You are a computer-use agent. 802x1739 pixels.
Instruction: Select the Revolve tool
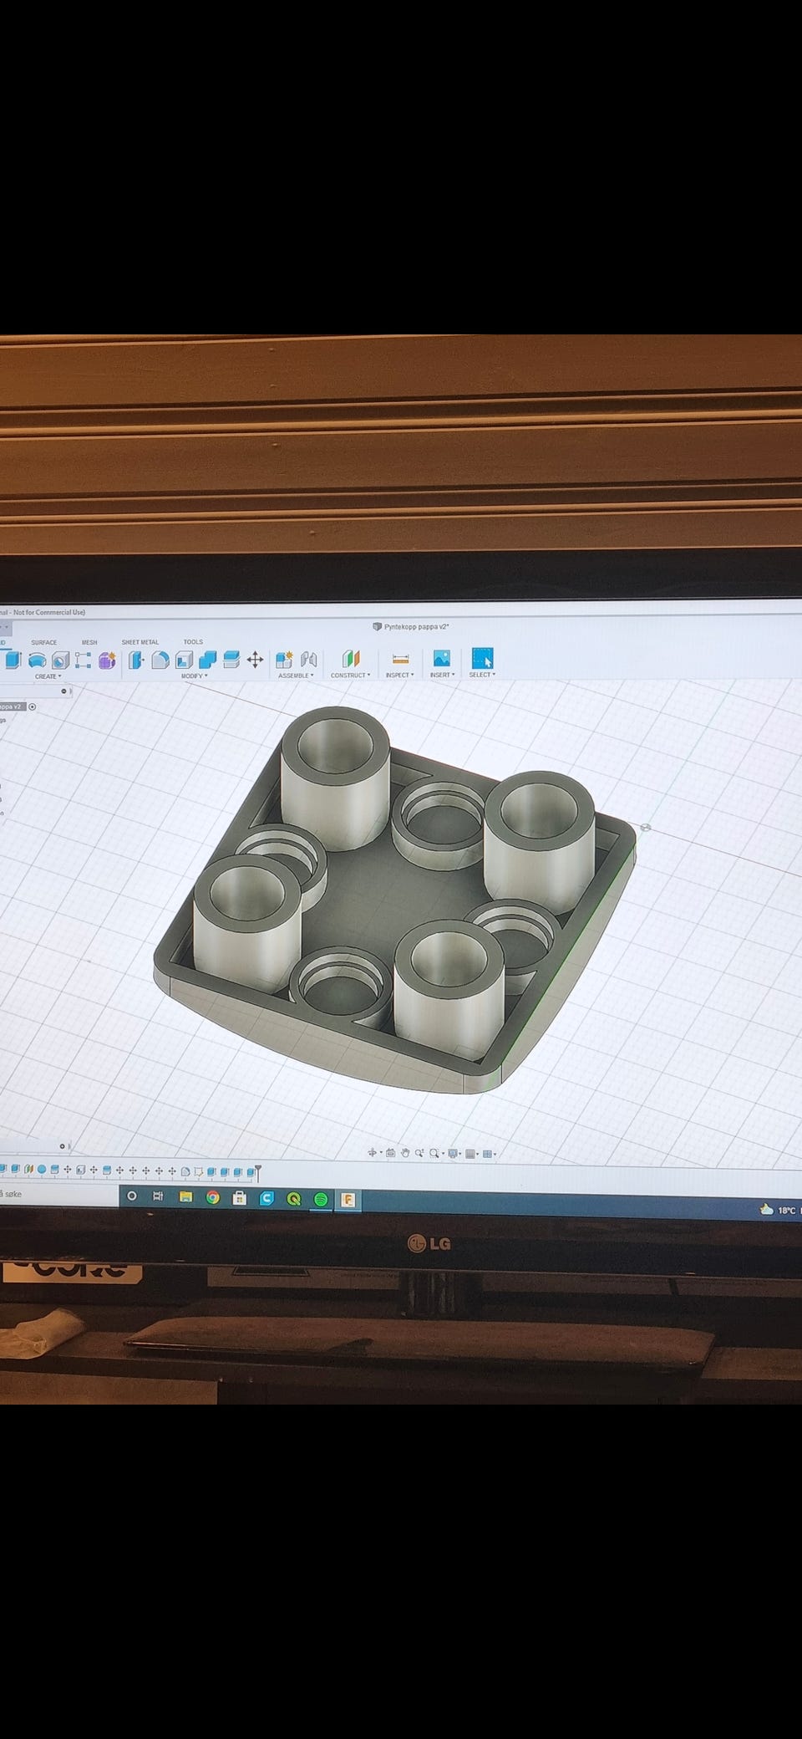(38, 660)
